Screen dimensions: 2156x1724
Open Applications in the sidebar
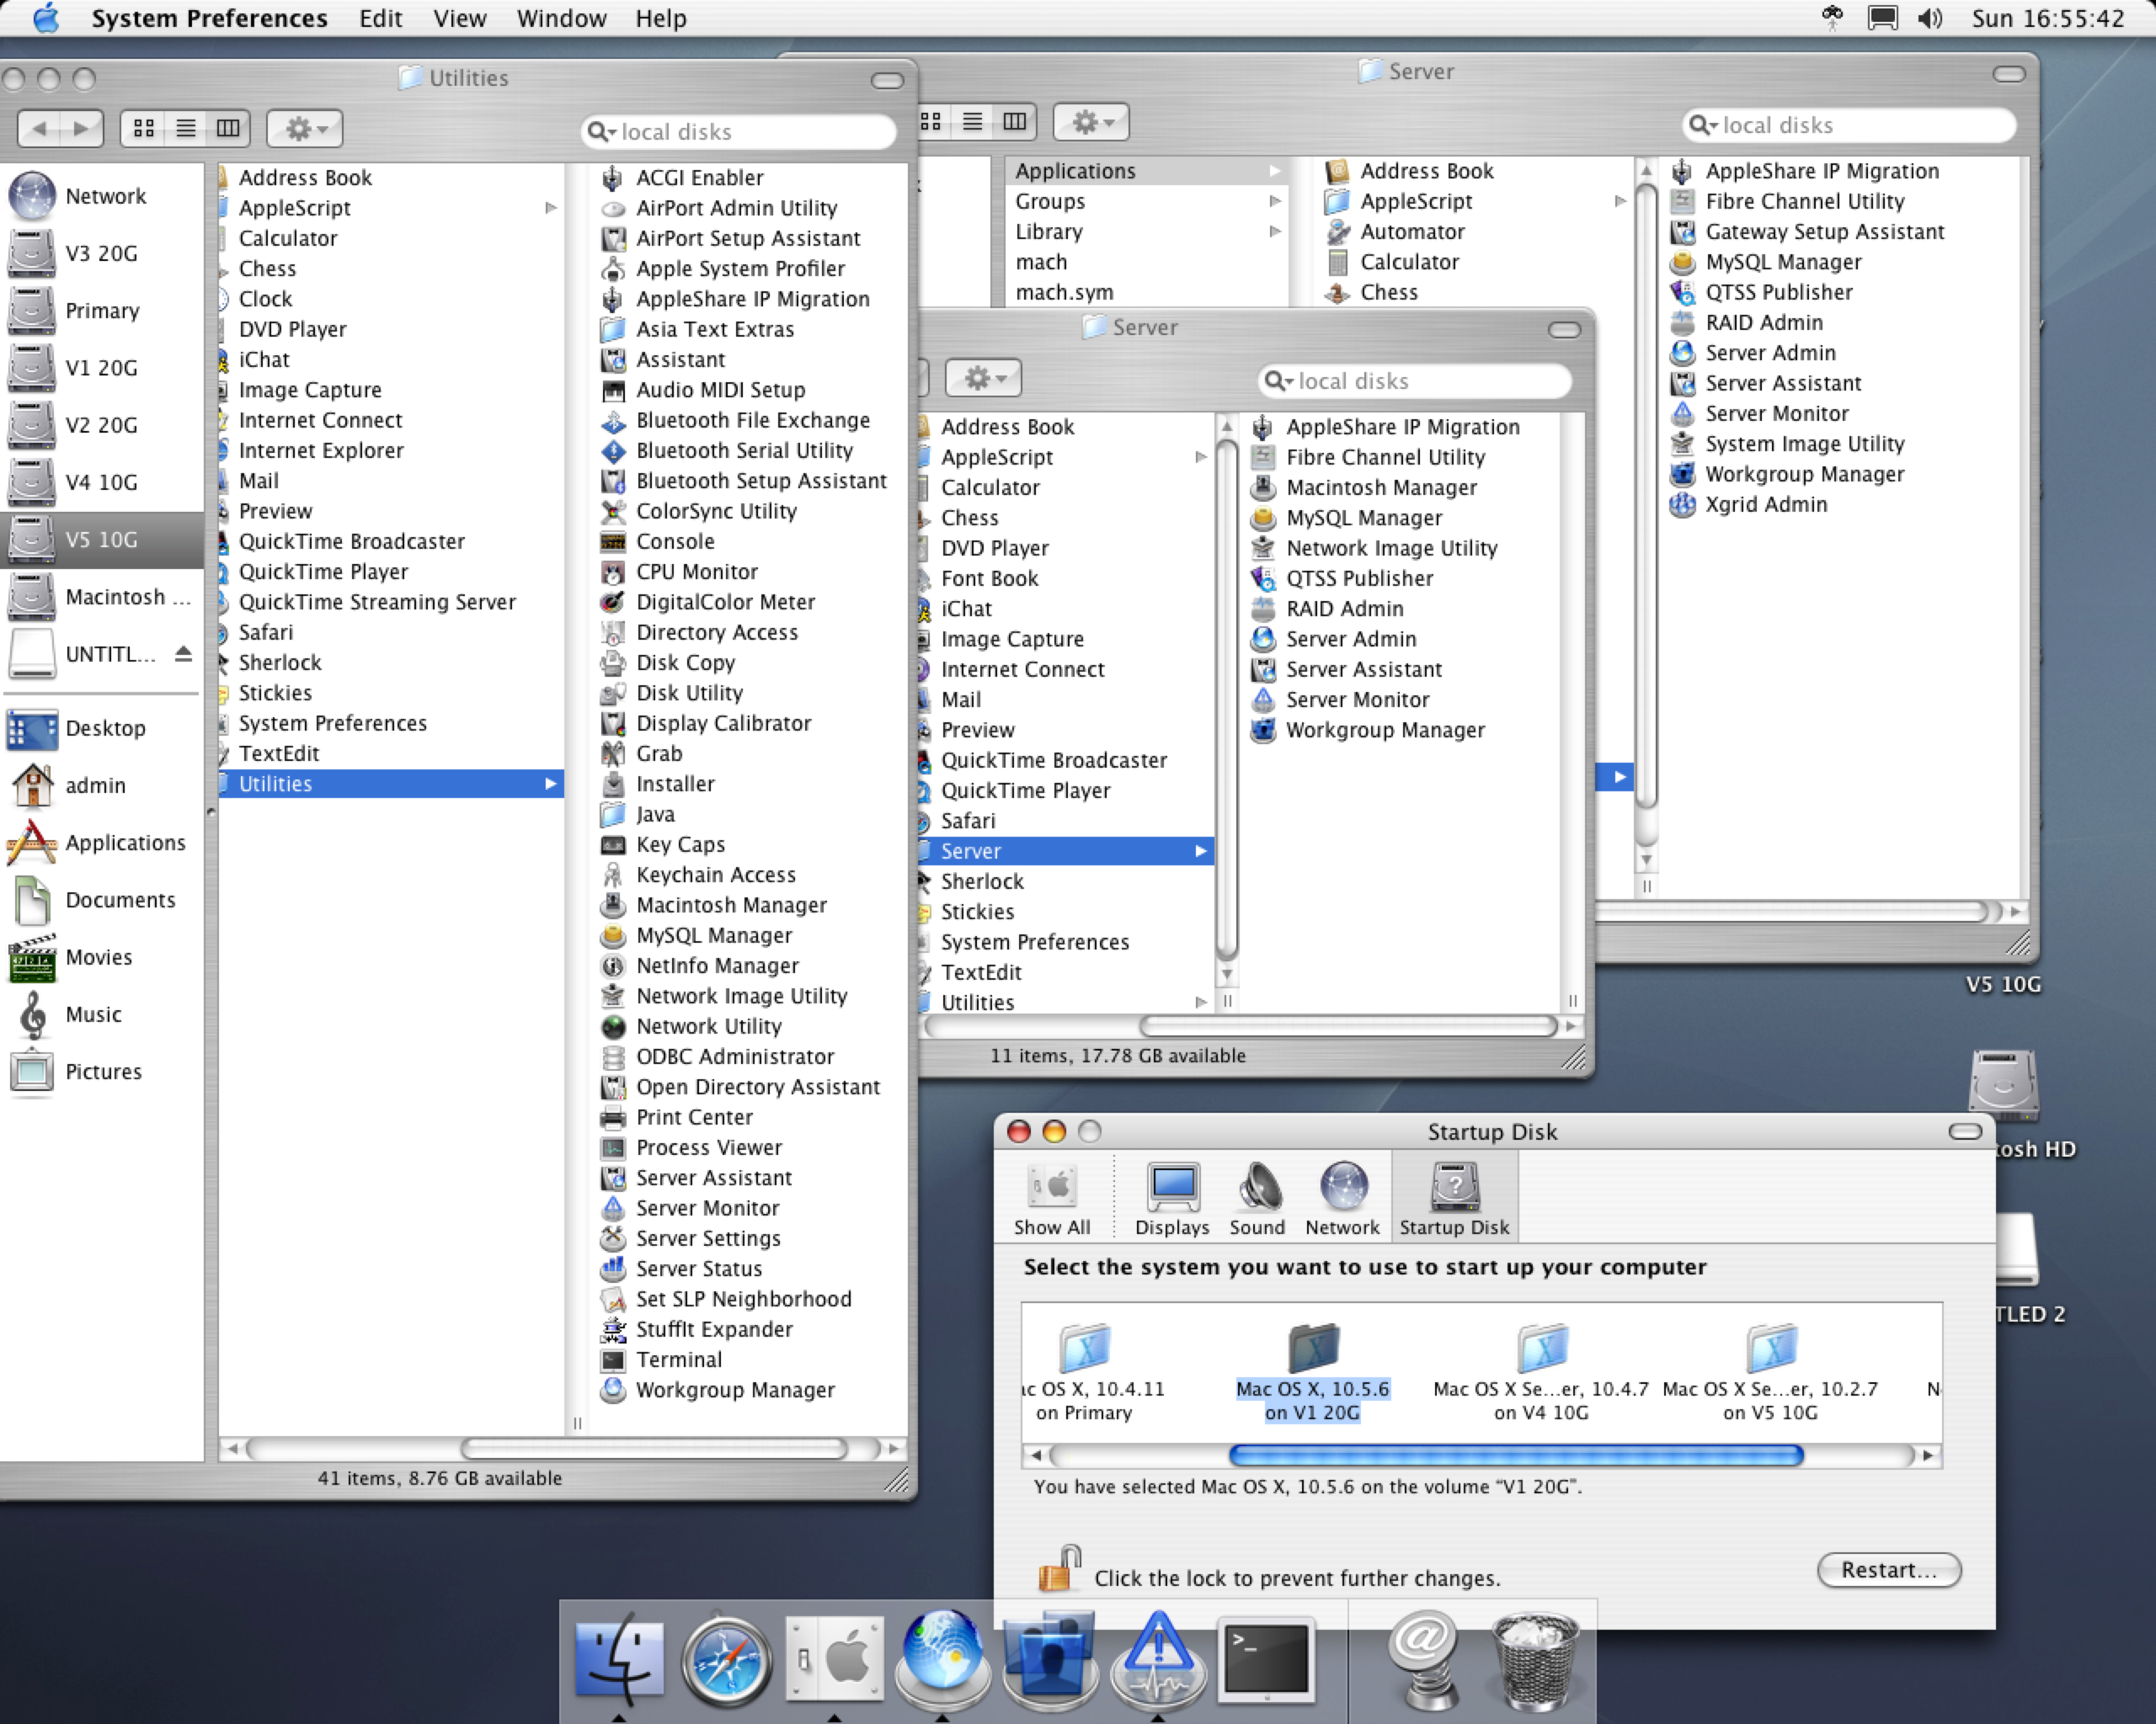click(x=102, y=842)
